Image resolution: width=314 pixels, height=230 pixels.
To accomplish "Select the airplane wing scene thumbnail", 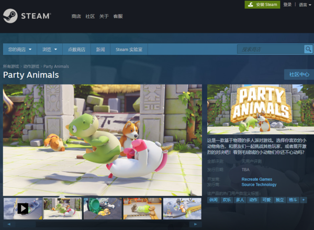I will (182, 209).
